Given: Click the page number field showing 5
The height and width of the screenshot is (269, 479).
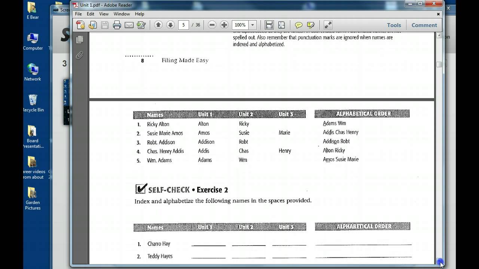Looking at the screenshot, I should tap(183, 25).
